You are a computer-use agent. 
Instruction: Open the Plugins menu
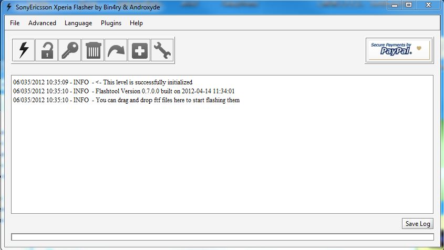tap(111, 23)
